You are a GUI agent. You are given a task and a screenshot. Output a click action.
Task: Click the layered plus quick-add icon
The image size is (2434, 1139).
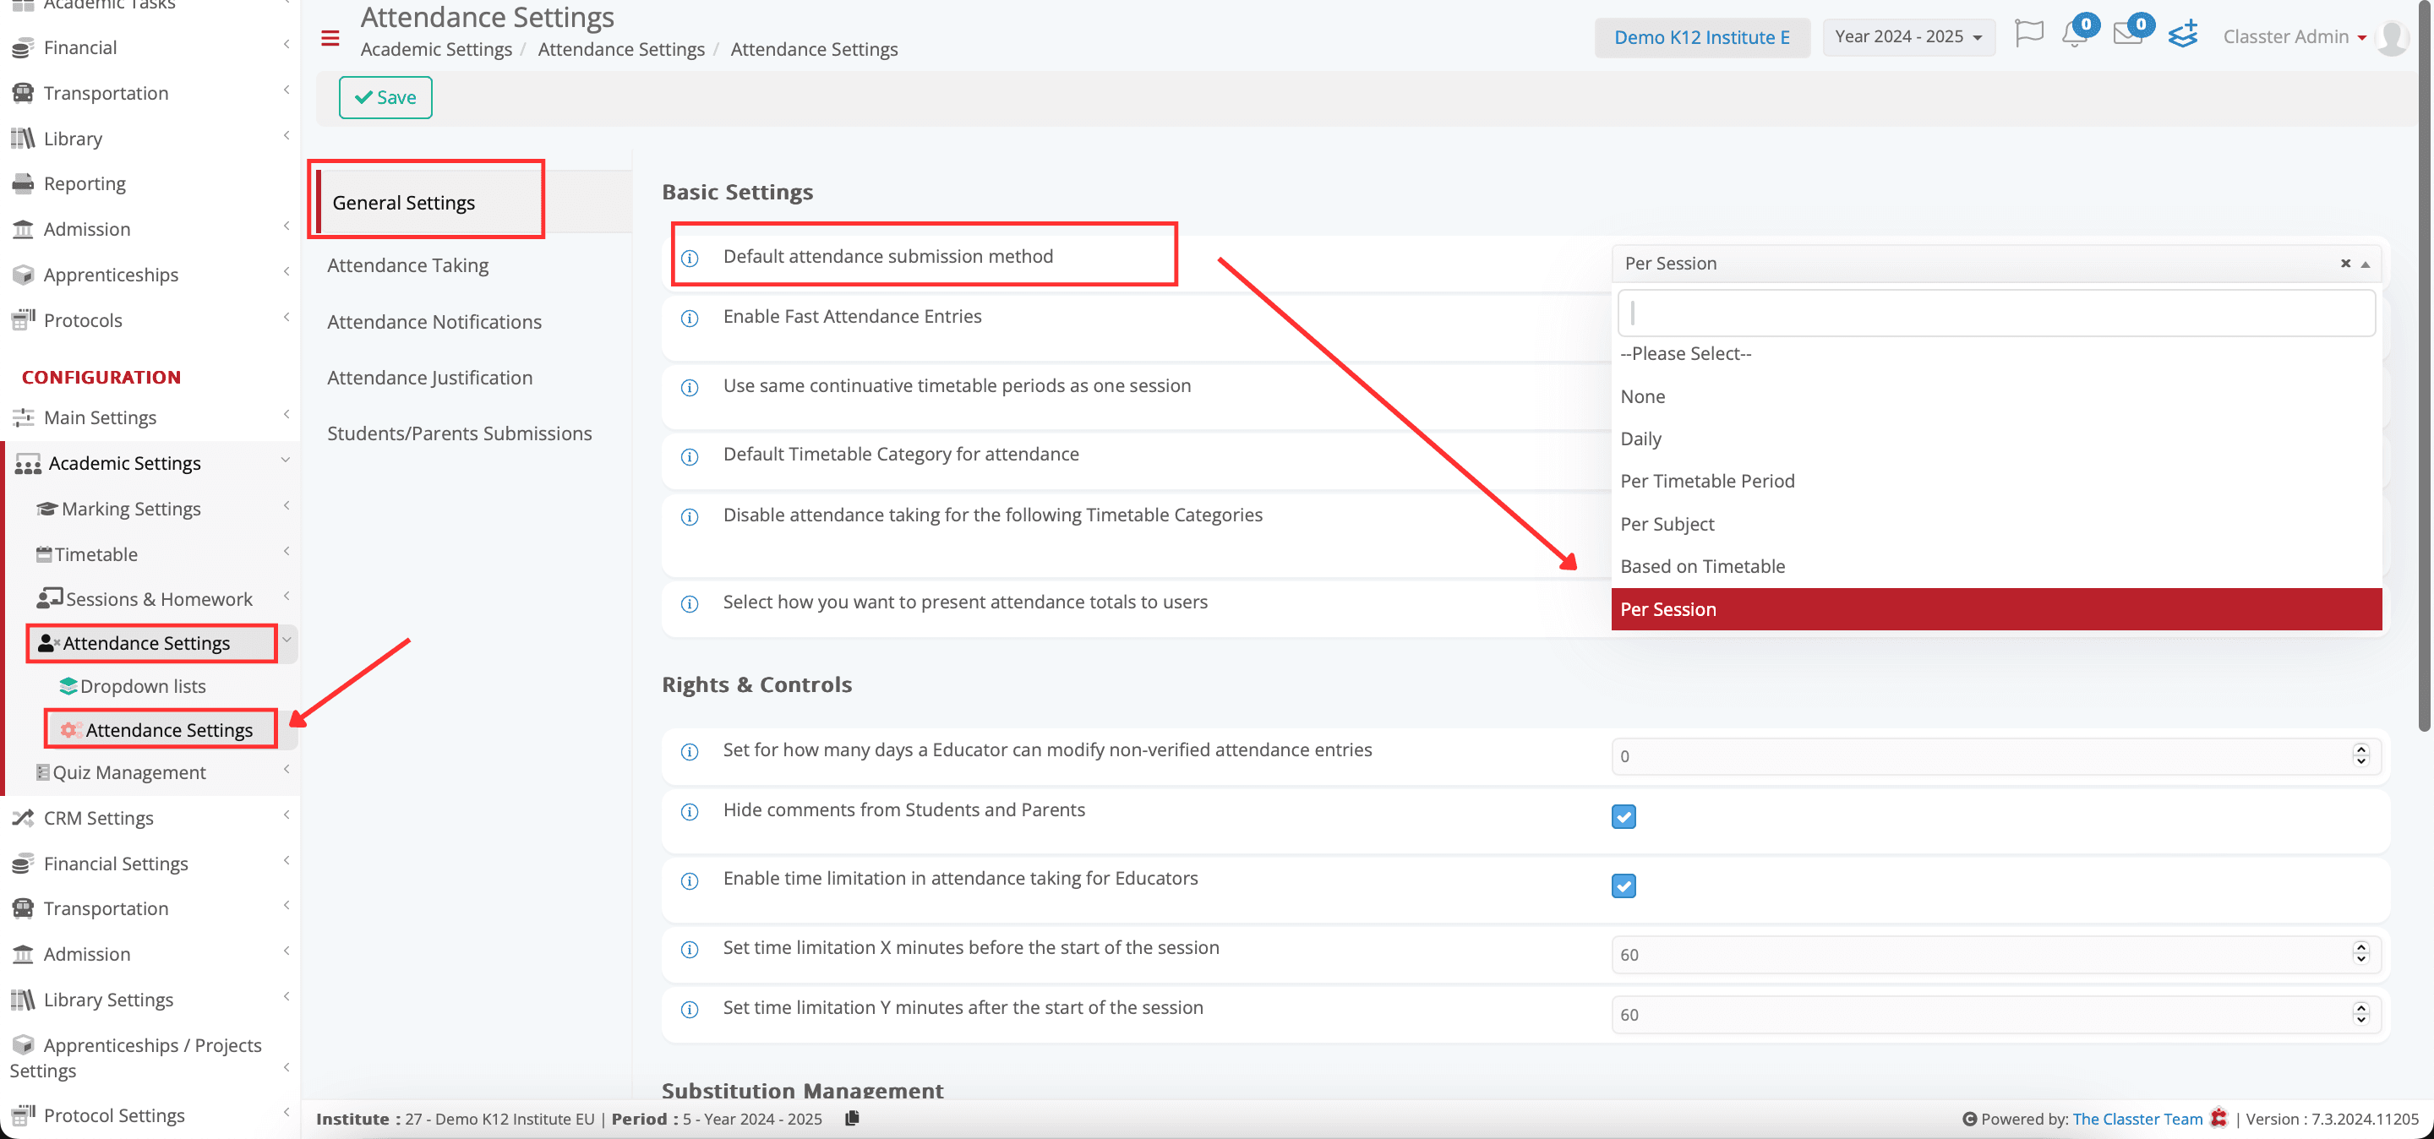pyautogui.click(x=2183, y=35)
